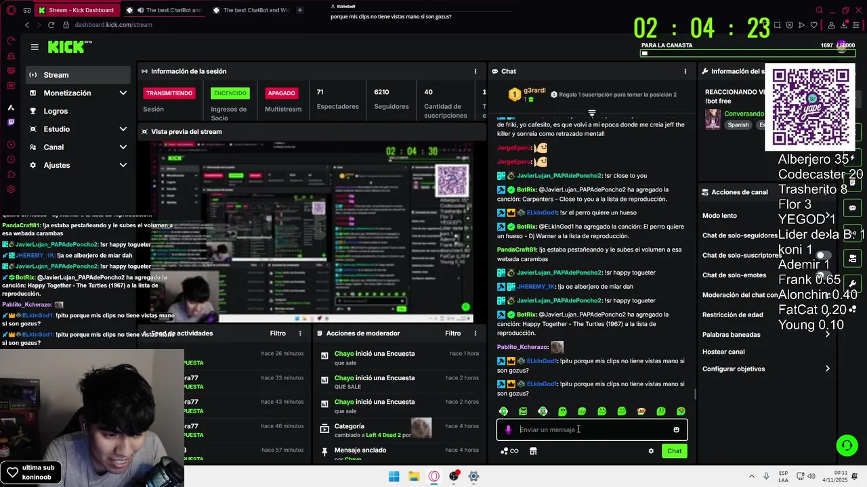This screenshot has height=487, width=867.
Task: Switch to Stream - Kick Dashboard tab
Action: [x=76, y=10]
